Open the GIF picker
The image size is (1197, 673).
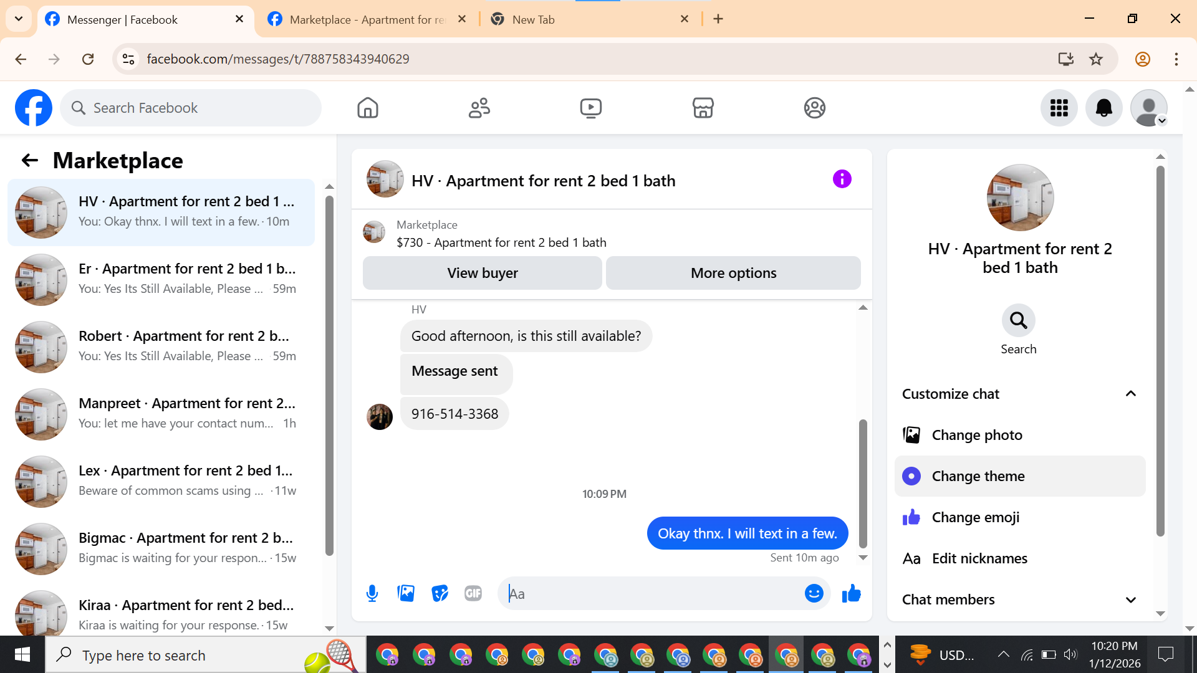(473, 593)
